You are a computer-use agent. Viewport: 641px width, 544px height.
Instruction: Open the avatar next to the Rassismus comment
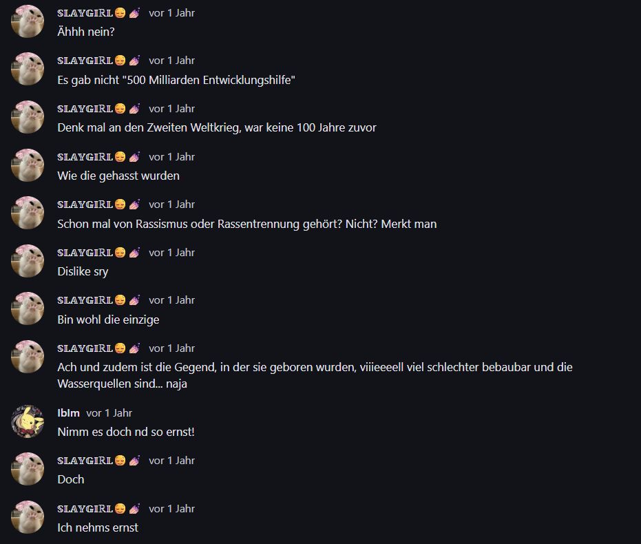click(x=28, y=213)
